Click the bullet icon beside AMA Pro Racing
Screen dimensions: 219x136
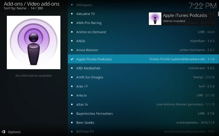[x=72, y=23]
